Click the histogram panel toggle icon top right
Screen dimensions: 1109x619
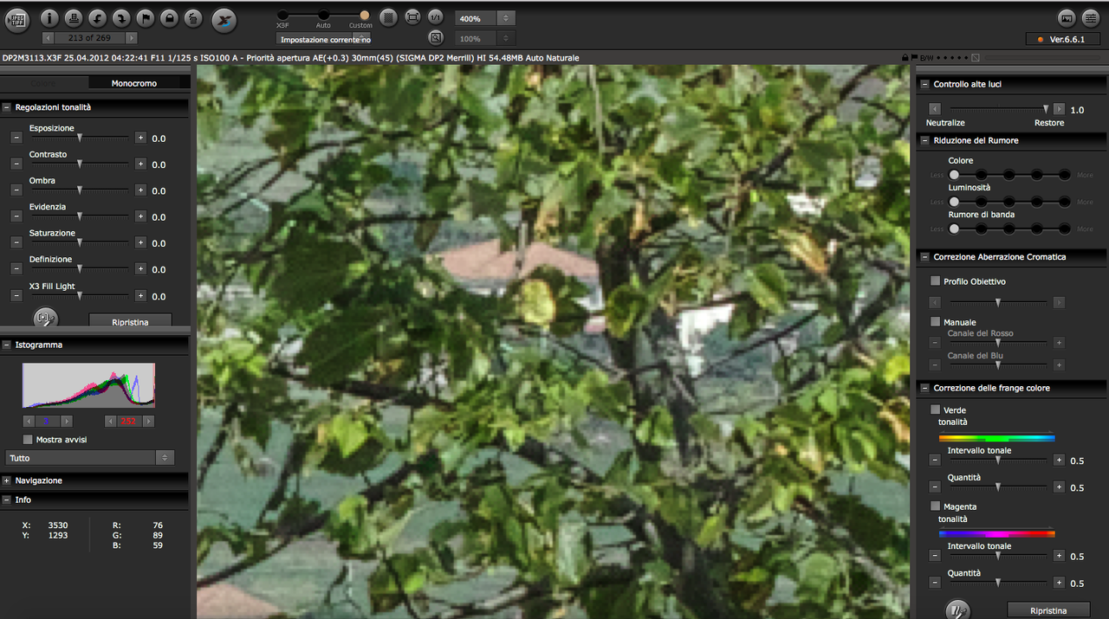click(x=1067, y=17)
